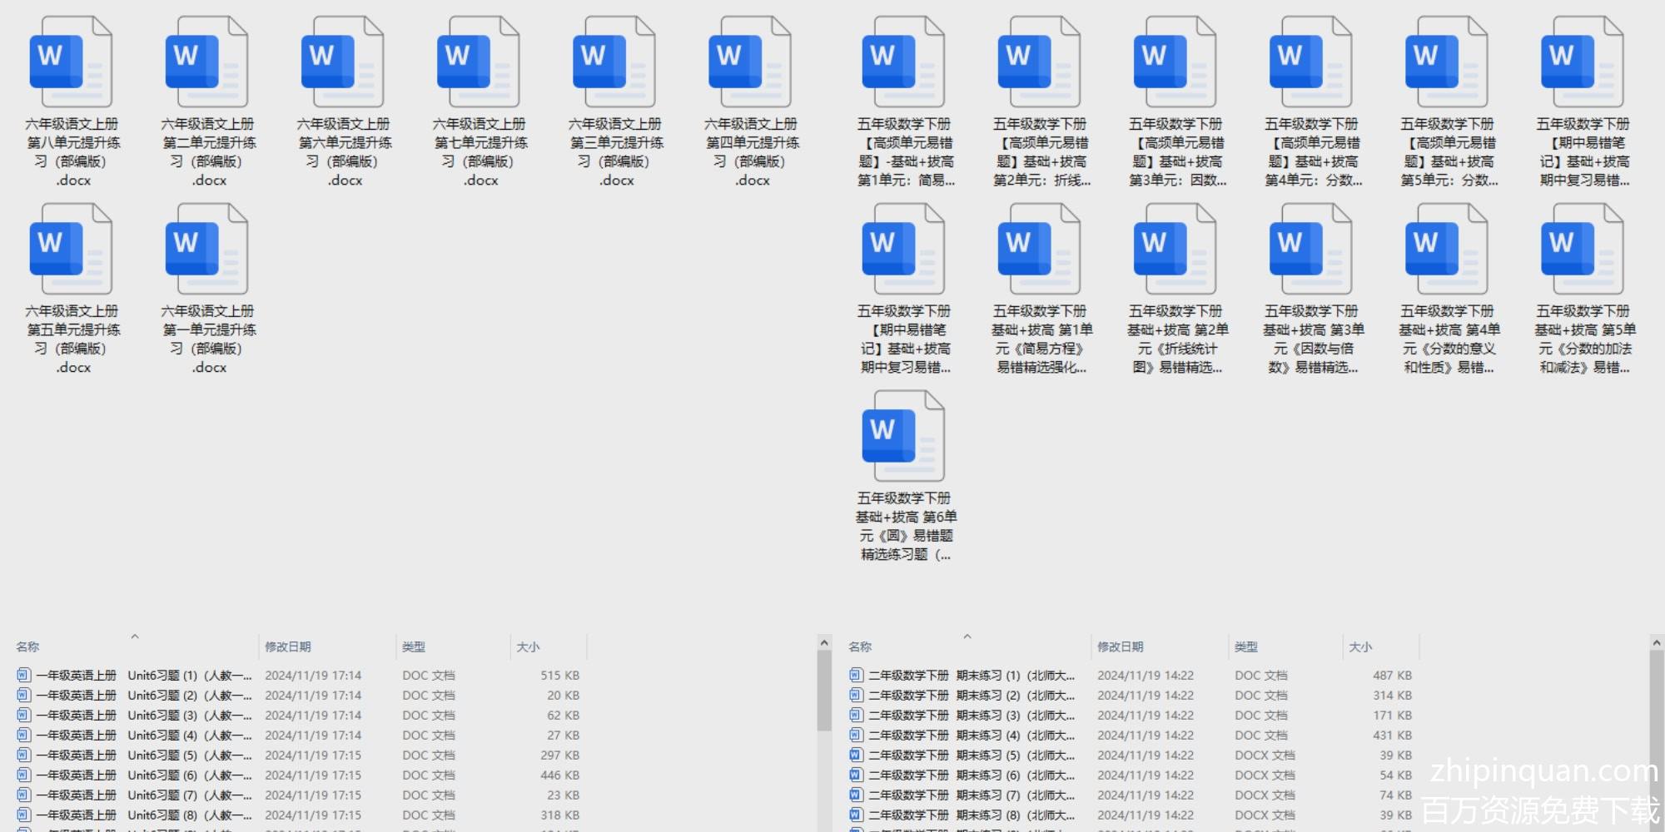Click the English list vertical scrollbar thumb

point(824,691)
